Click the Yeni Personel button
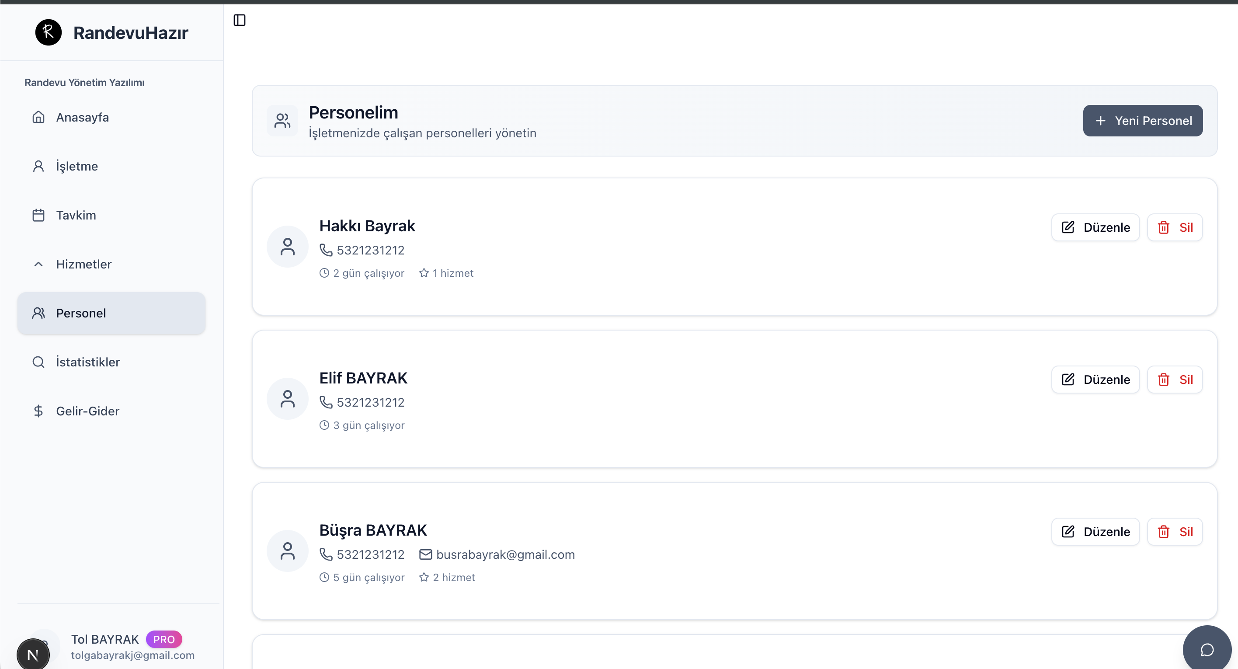The width and height of the screenshot is (1238, 669). (x=1142, y=121)
